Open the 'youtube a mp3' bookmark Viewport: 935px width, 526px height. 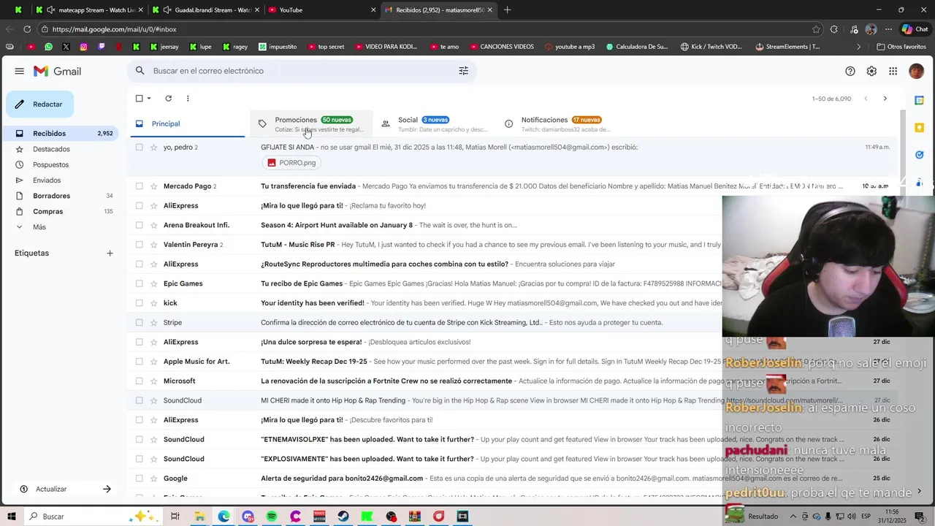(570, 47)
